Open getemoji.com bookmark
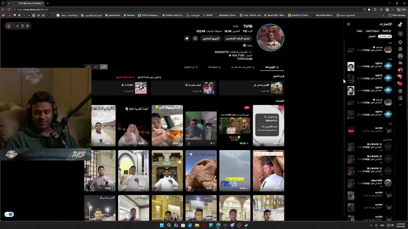This screenshot has width=408, height=229. tap(113, 15)
